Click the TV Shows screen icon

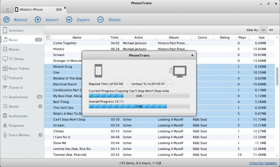5,59
